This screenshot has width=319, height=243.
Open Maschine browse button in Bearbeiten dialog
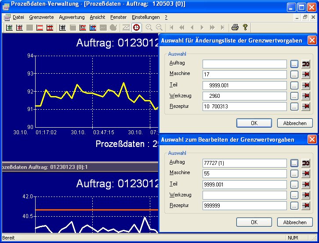(294, 174)
